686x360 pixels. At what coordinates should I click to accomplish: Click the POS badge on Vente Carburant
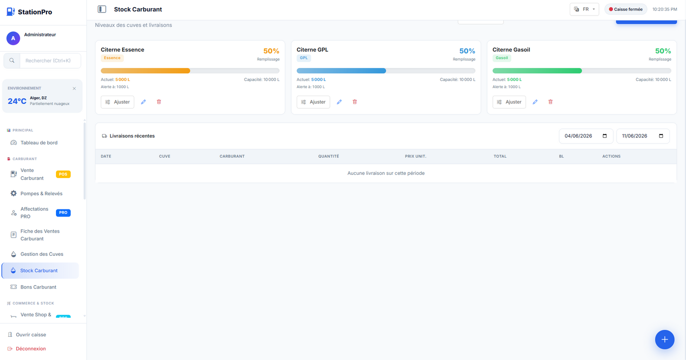(x=63, y=174)
